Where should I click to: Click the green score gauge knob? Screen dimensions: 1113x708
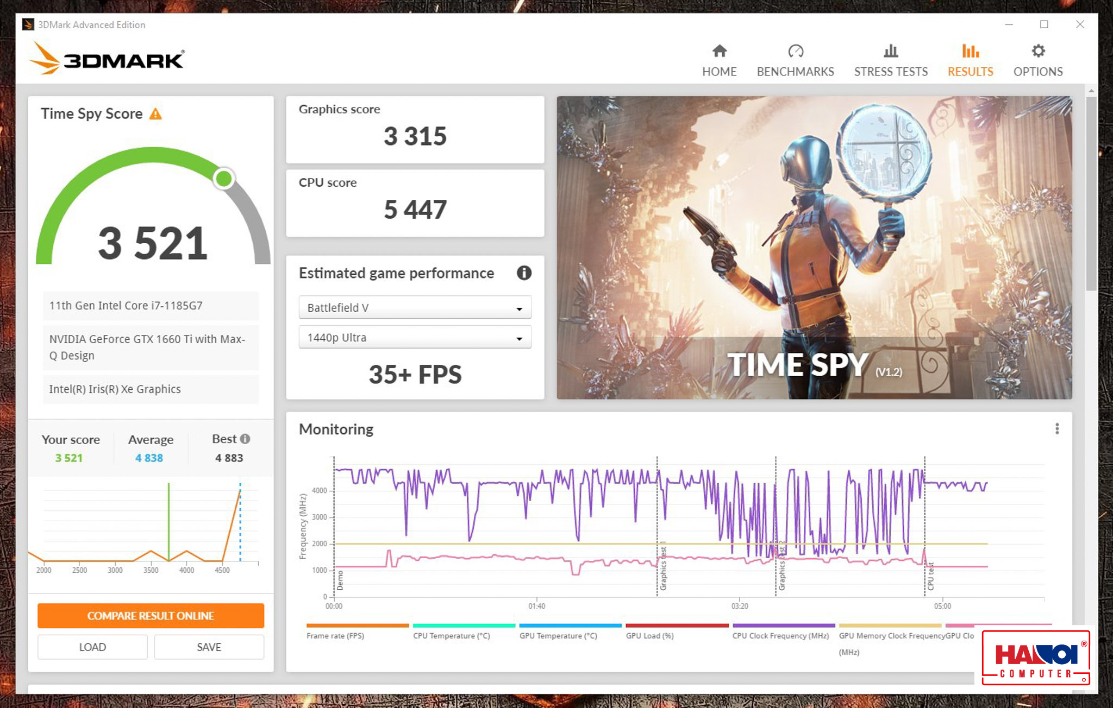point(223,178)
